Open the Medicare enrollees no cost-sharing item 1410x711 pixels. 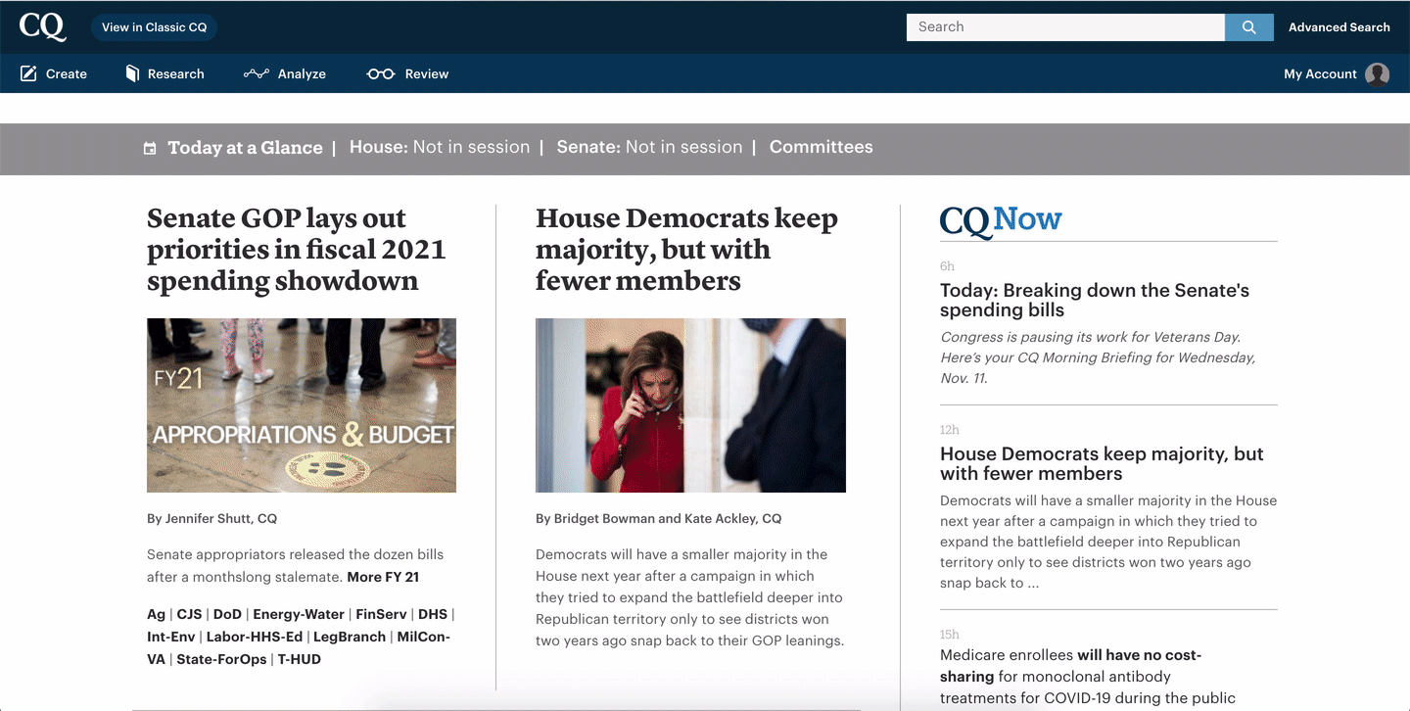(1087, 676)
